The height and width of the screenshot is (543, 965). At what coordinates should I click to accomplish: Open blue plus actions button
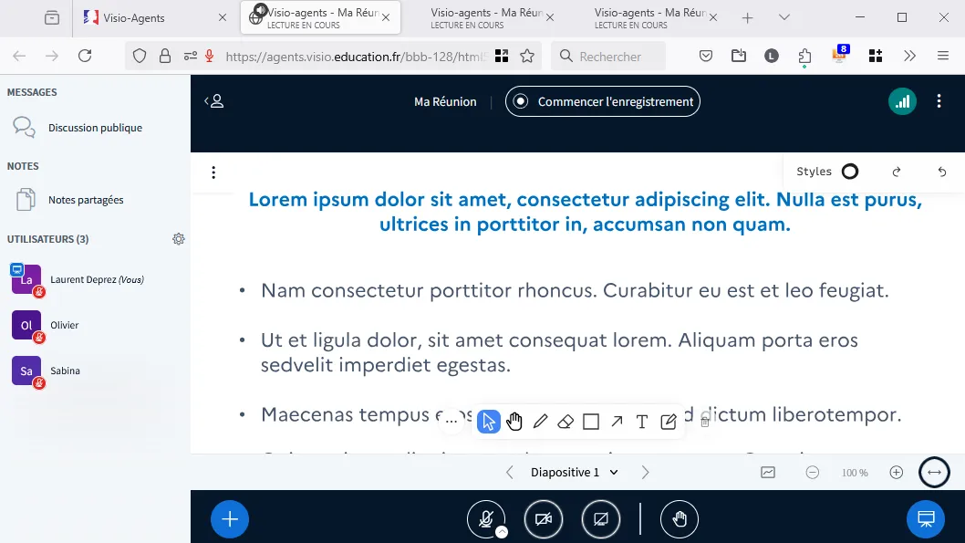pyautogui.click(x=230, y=519)
